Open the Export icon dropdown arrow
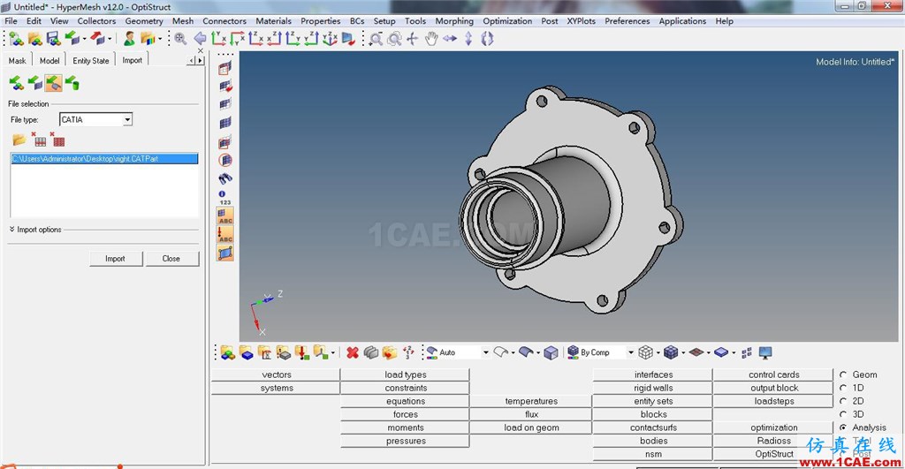Viewport: 905px width, 469px height. coord(109,39)
